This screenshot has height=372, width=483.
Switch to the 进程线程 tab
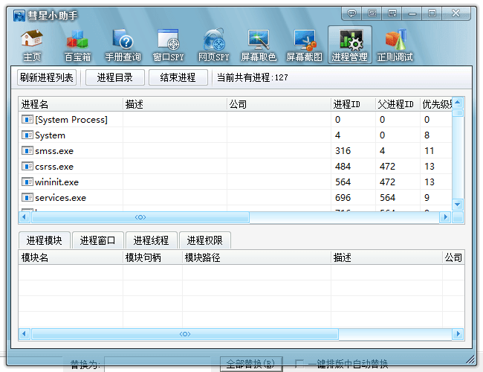coord(151,240)
